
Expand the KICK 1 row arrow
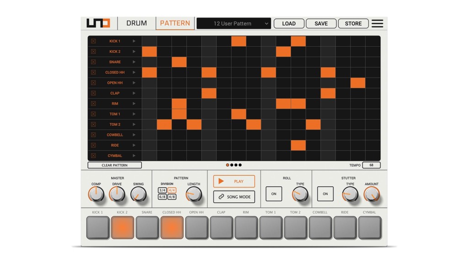(134, 41)
